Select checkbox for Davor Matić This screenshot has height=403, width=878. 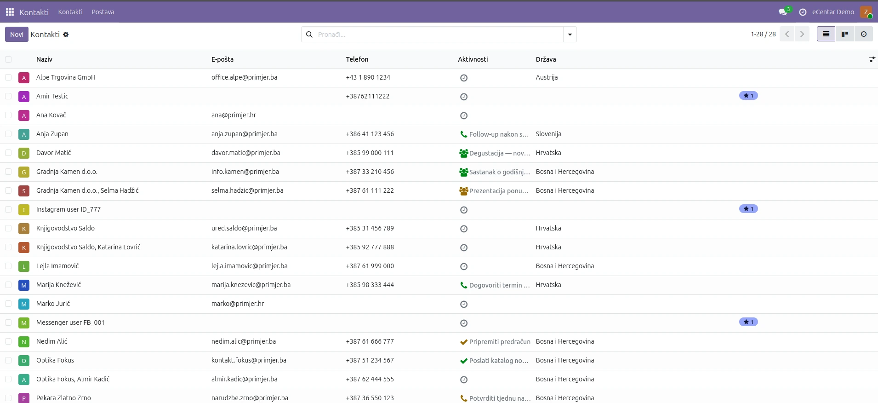[8, 153]
